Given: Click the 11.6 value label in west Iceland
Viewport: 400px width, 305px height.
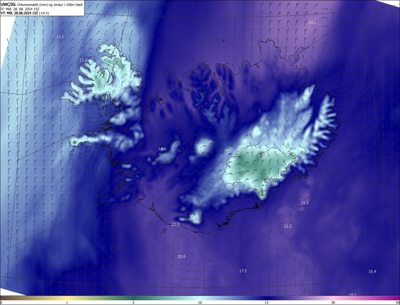Looking at the screenshot, I should pos(162,149).
